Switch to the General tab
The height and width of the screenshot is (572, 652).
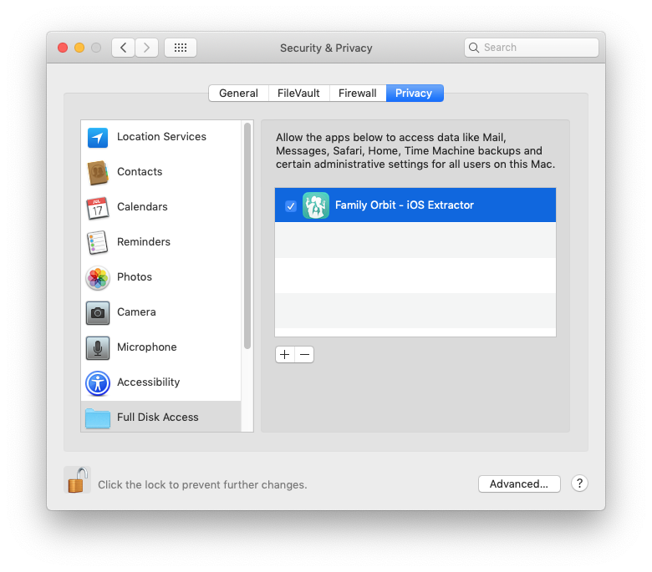[x=238, y=94]
